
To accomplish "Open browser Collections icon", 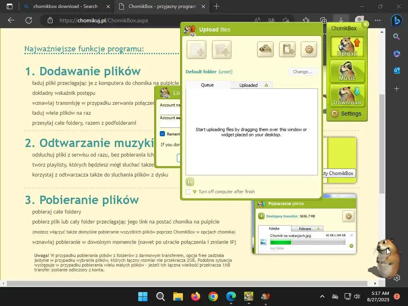I will pyautogui.click(x=324, y=20).
